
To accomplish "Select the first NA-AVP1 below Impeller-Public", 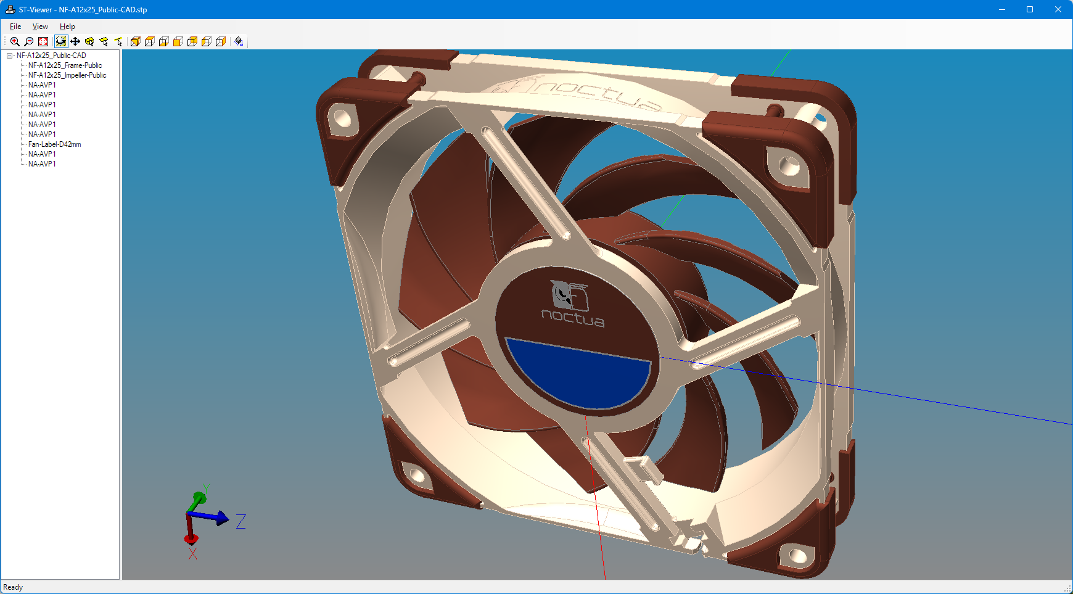I will point(42,85).
